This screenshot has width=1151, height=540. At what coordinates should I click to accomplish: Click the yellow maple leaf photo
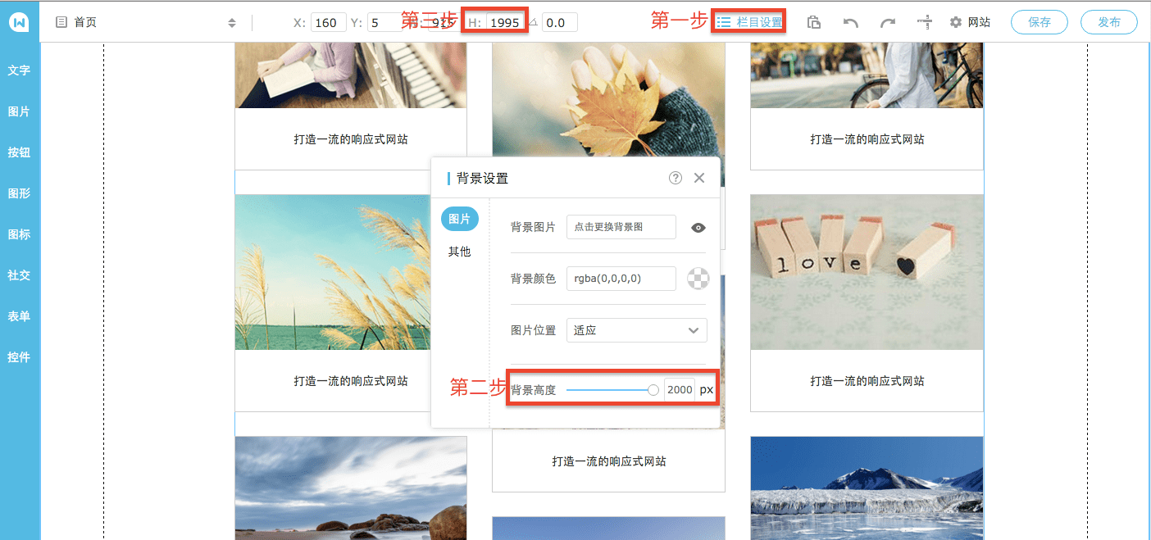[608, 98]
